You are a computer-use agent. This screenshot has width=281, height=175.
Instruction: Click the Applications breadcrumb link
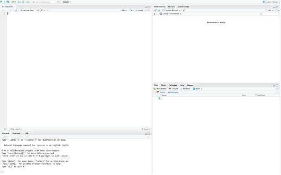coord(173,92)
